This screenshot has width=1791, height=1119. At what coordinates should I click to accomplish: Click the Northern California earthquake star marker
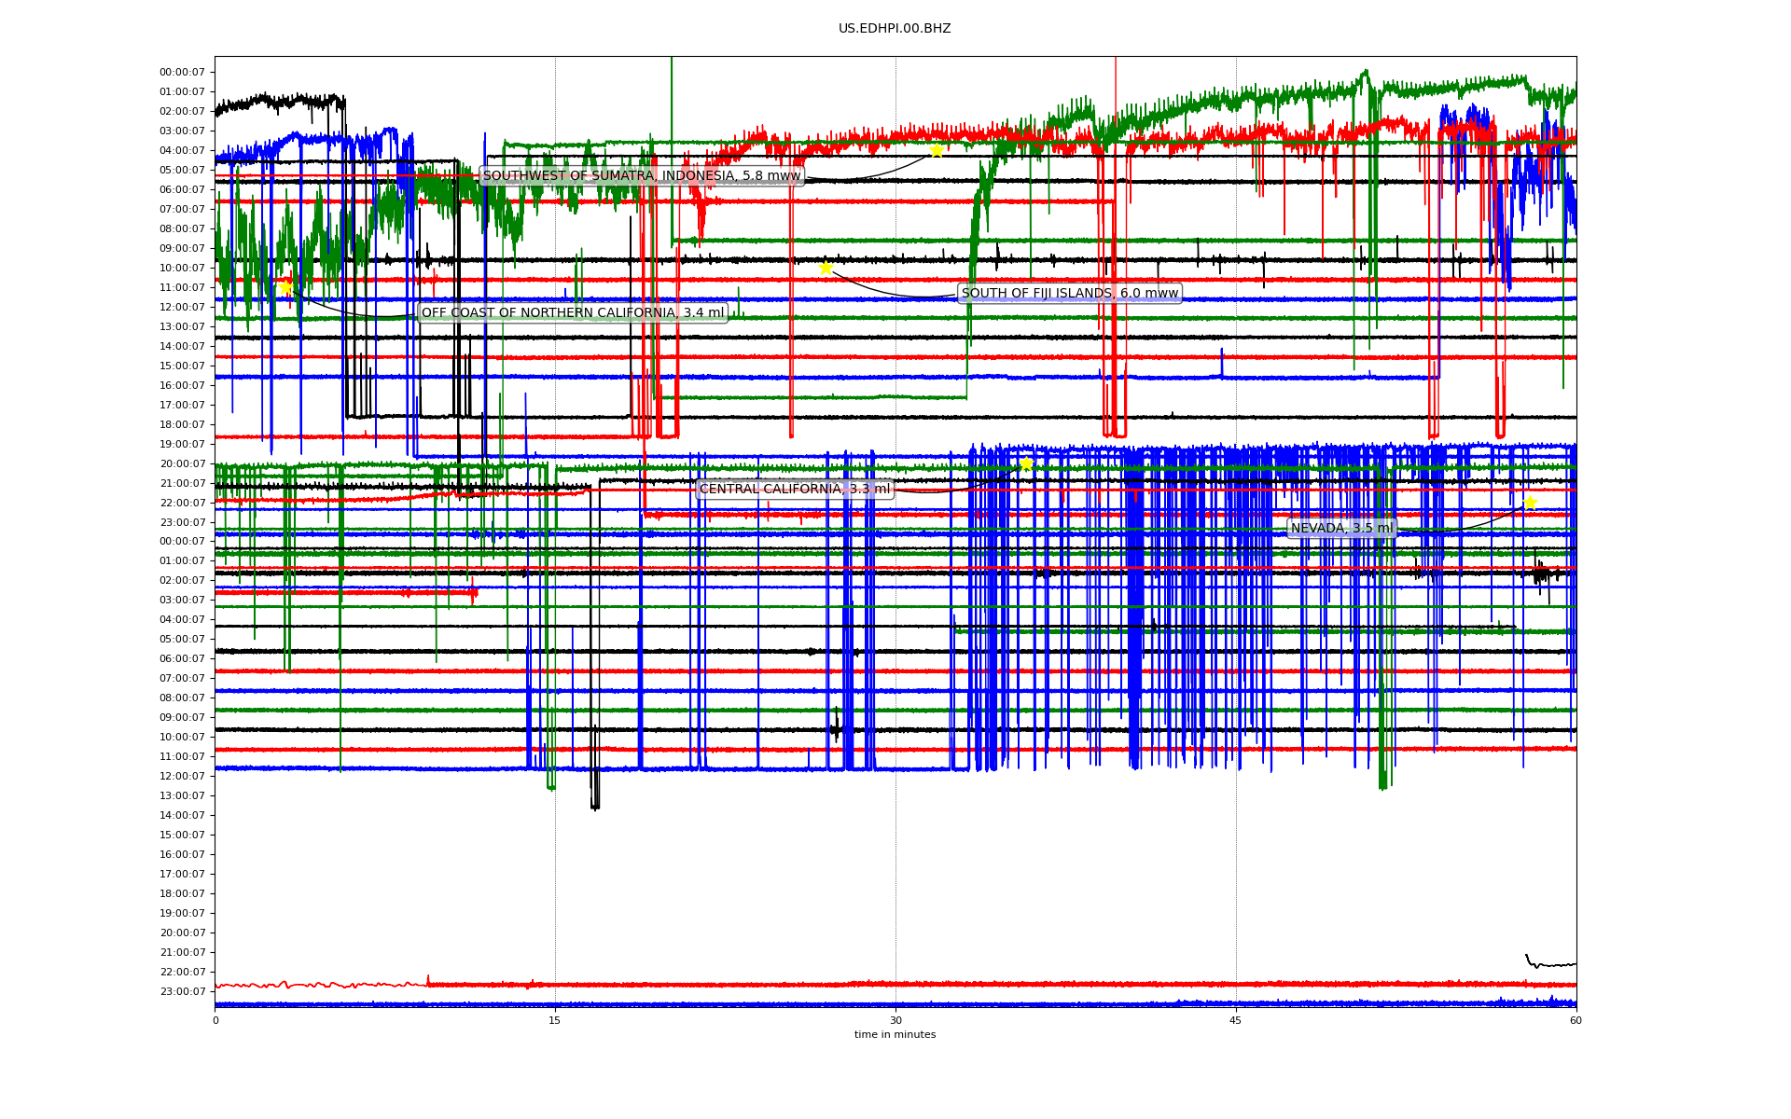click(285, 287)
